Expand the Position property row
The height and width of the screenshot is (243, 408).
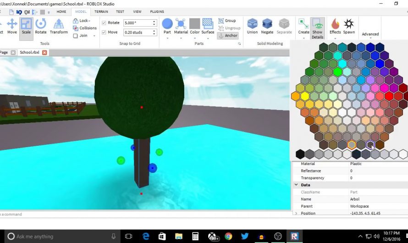[x=296, y=213]
